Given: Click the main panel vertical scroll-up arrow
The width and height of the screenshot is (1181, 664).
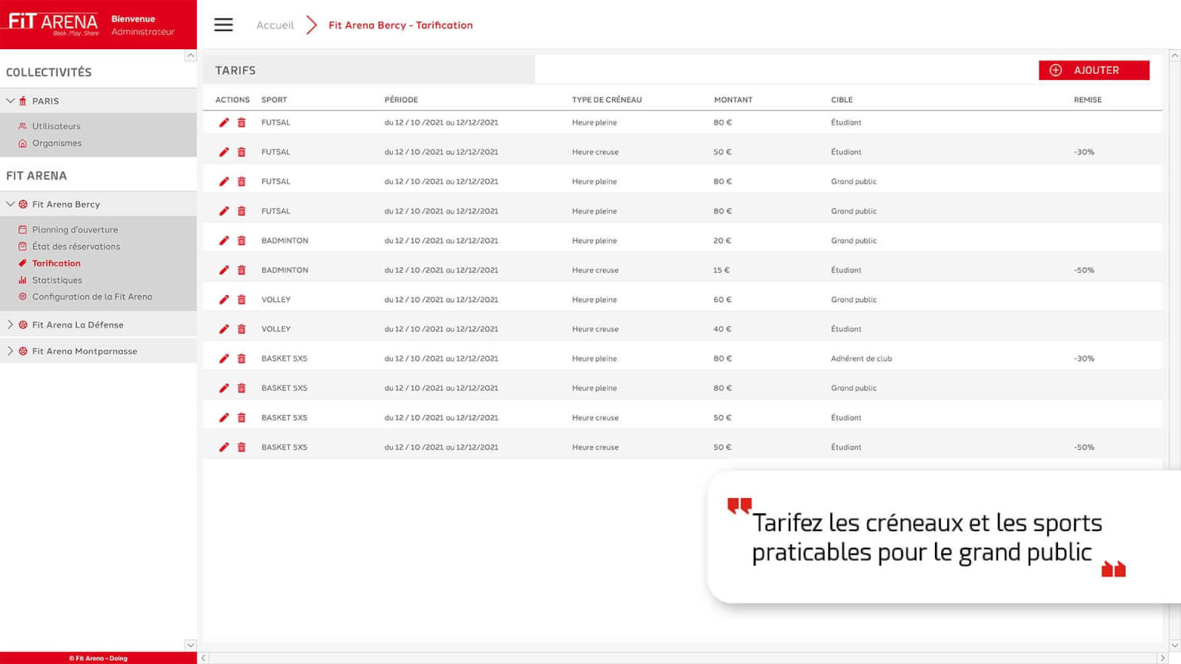Looking at the screenshot, I should coord(1175,55).
